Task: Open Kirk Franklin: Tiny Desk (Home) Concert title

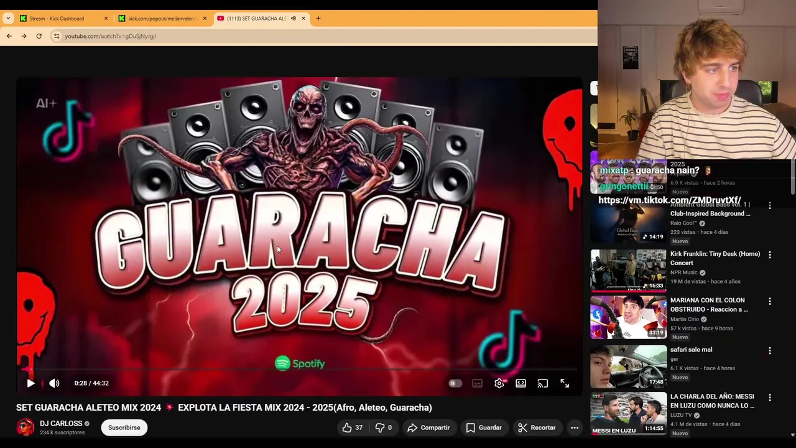Action: point(715,258)
